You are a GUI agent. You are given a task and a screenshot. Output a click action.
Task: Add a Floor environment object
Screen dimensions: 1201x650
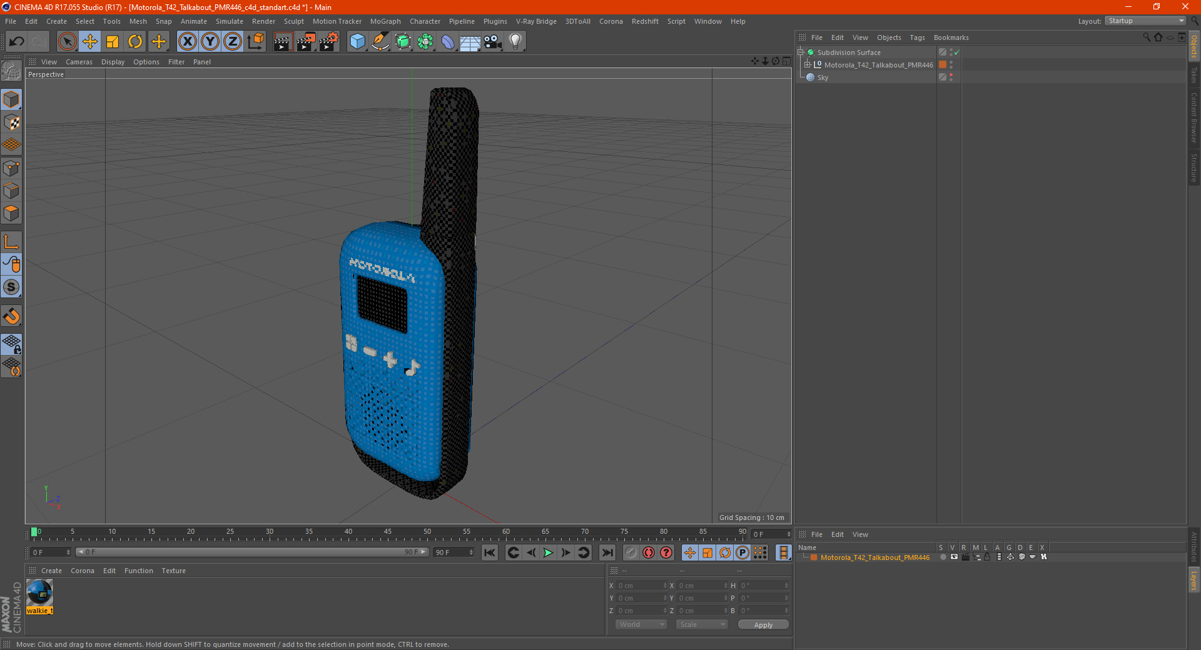coord(470,42)
